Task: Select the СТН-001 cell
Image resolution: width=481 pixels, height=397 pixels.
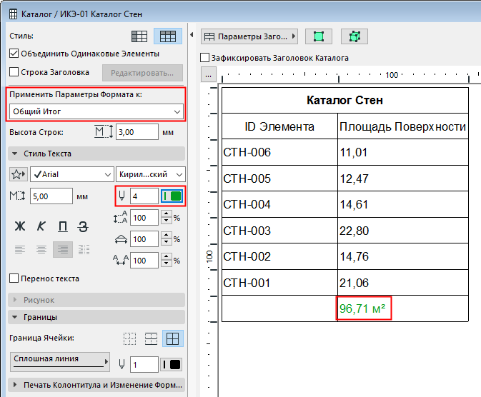Action: [x=279, y=283]
